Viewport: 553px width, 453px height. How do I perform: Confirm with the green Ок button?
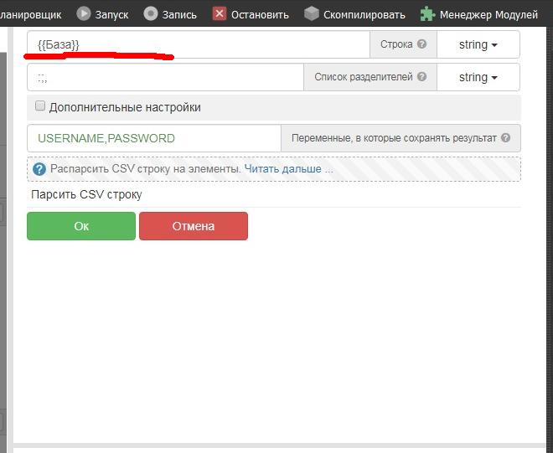tap(81, 226)
